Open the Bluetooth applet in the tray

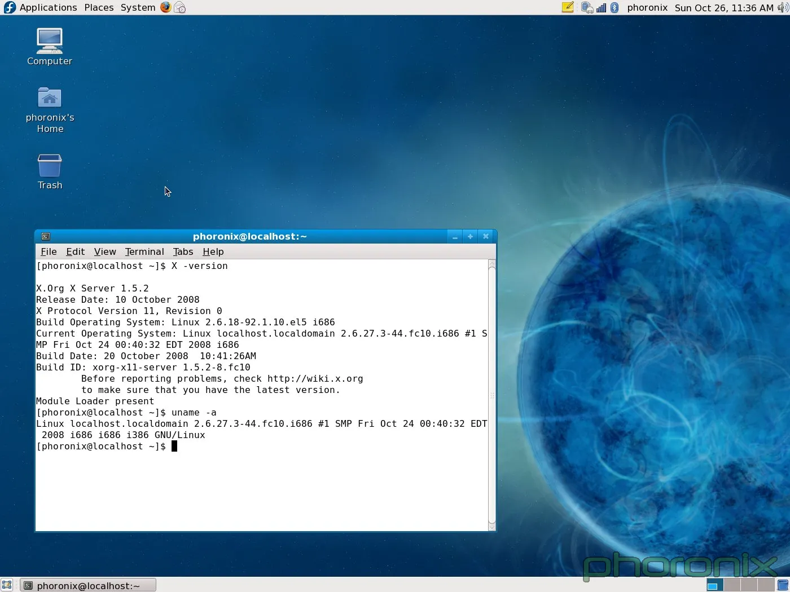(615, 7)
